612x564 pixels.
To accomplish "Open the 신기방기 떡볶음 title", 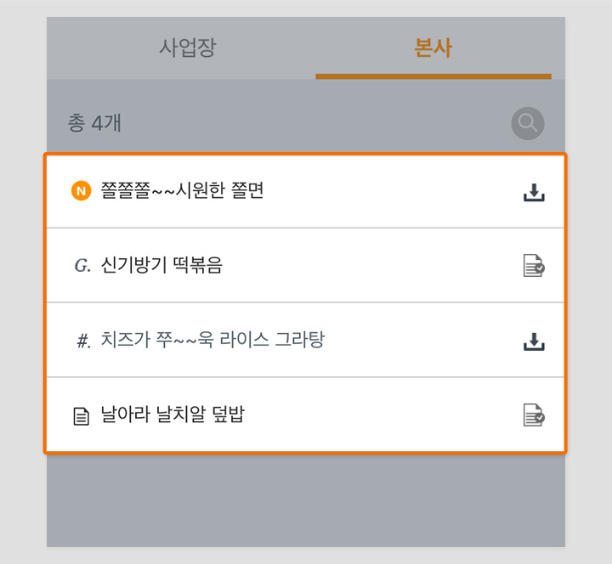I will tap(161, 265).
